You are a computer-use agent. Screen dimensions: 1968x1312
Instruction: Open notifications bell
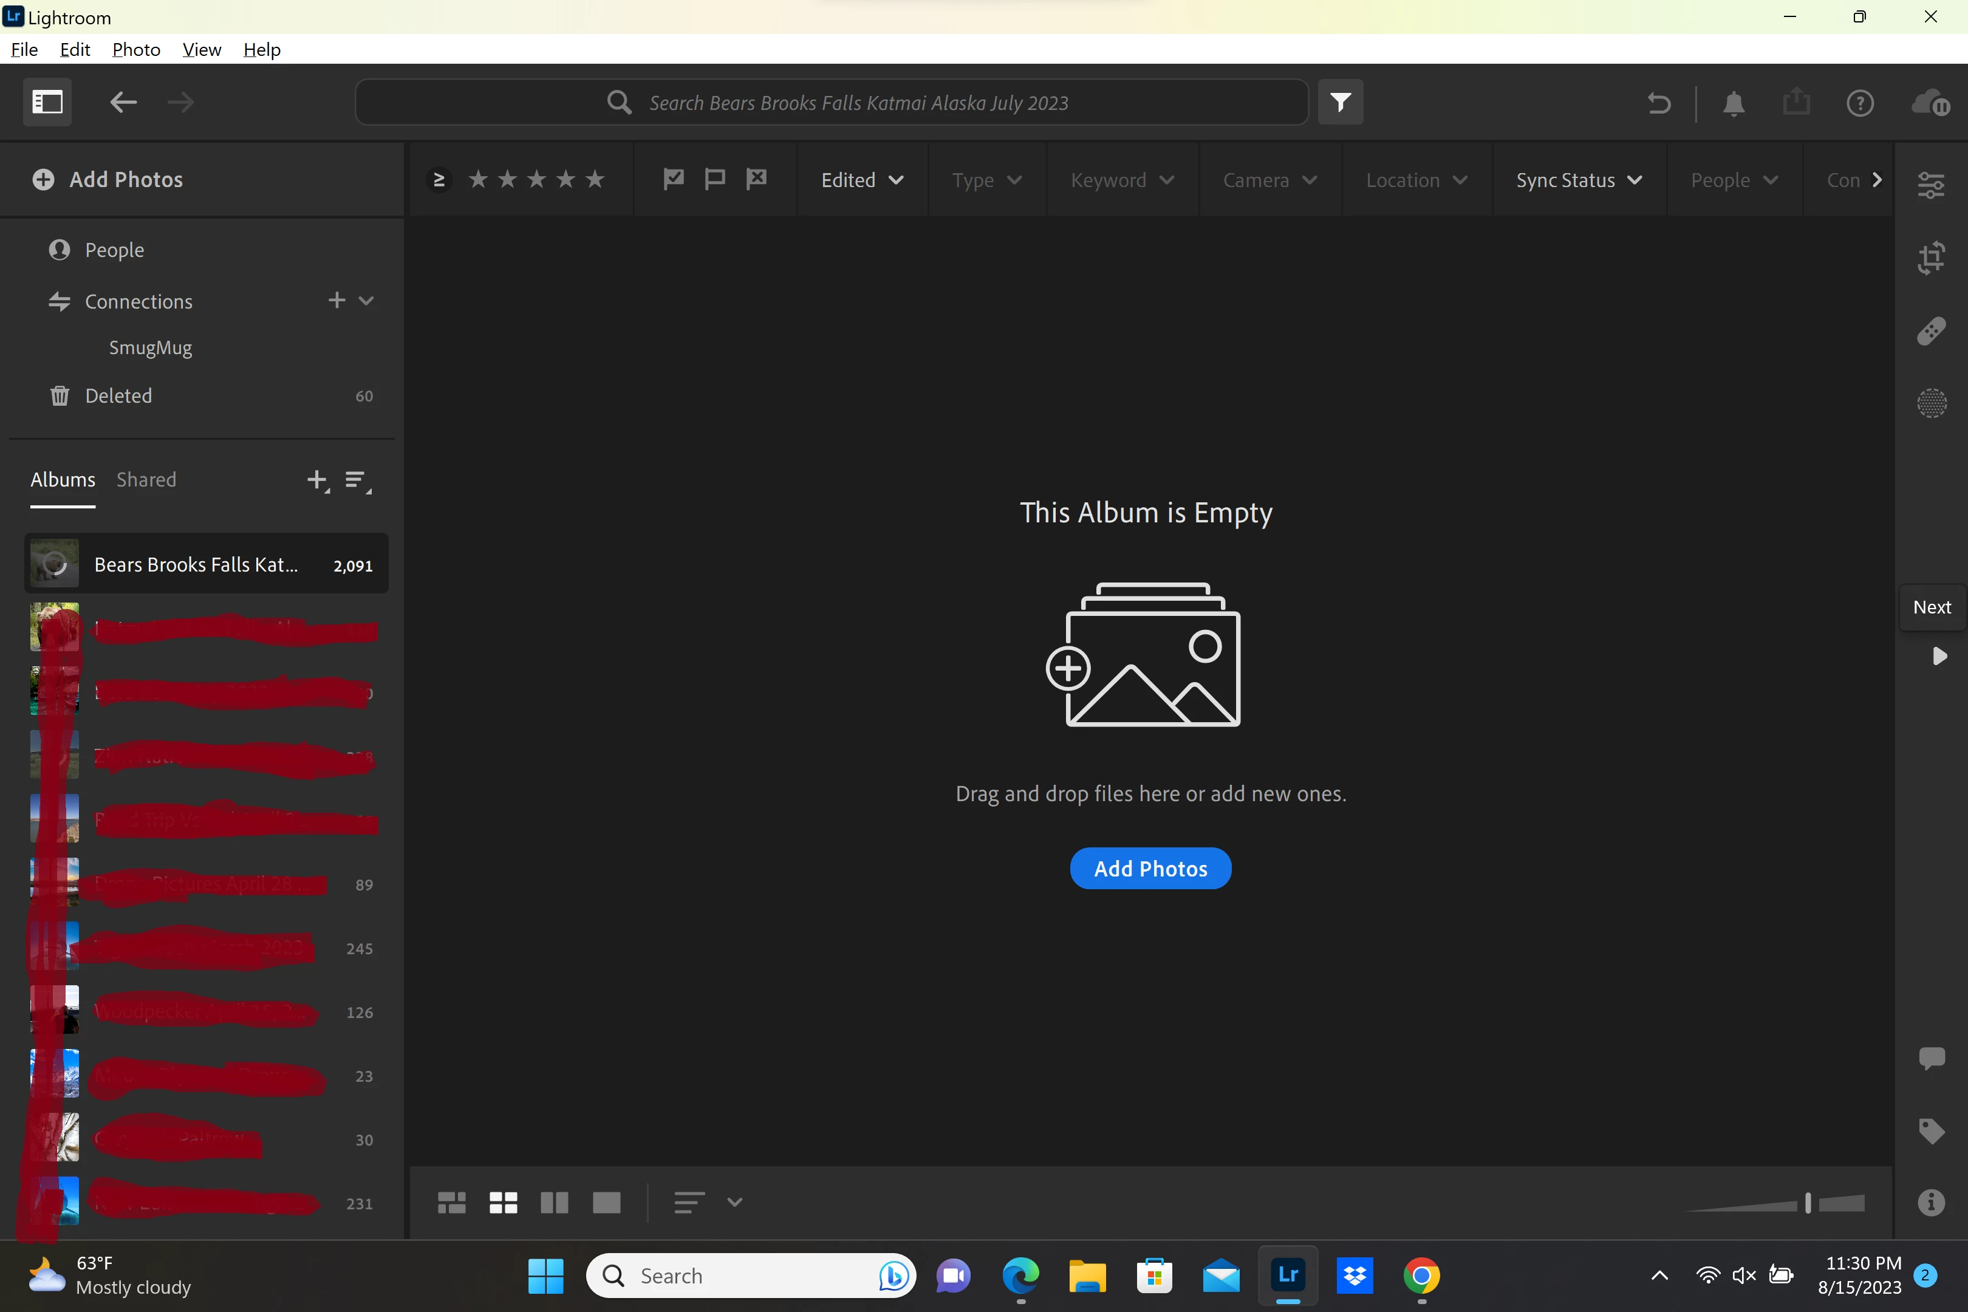pos(1734,103)
